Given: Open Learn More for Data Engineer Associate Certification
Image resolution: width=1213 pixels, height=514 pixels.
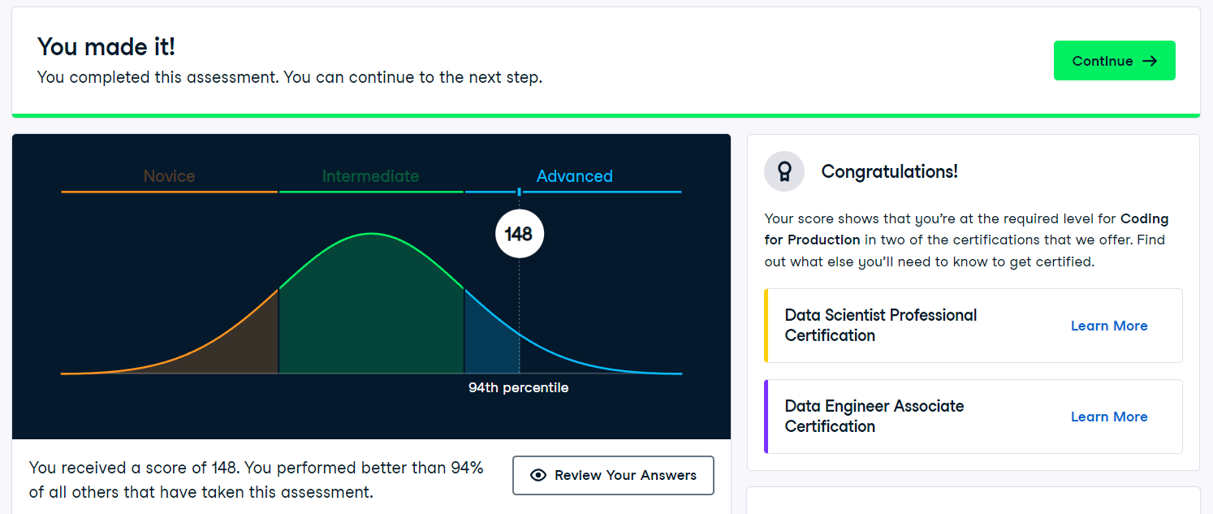Looking at the screenshot, I should point(1108,417).
